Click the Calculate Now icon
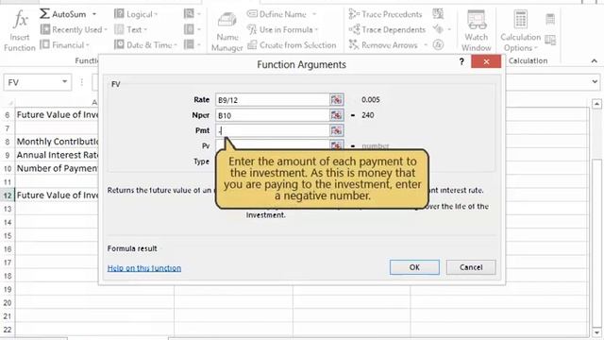Viewport: 604px width, 340px height. pyautogui.click(x=550, y=19)
